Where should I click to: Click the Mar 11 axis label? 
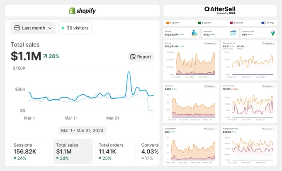tap(71, 118)
